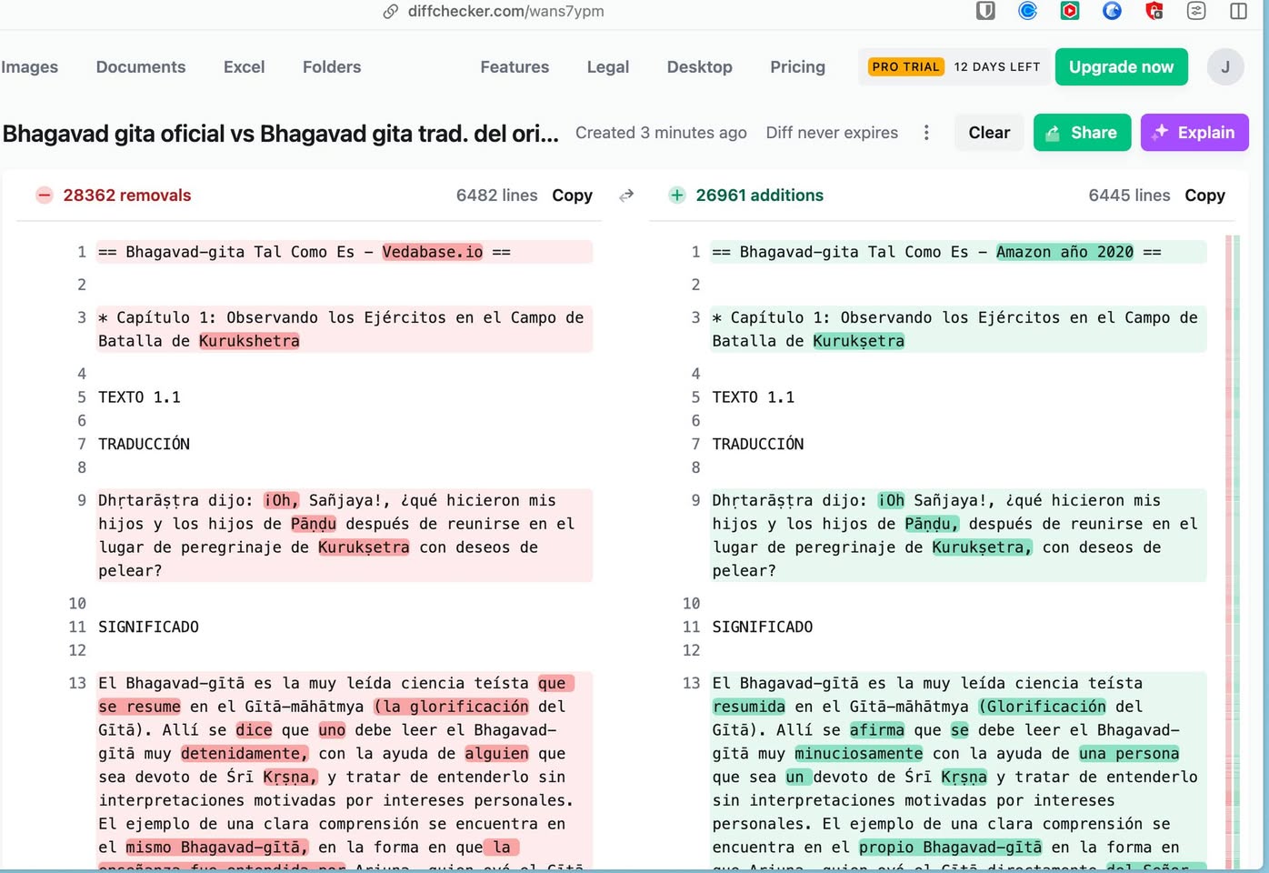Click the Clear button
The width and height of the screenshot is (1269, 873).
click(x=989, y=133)
